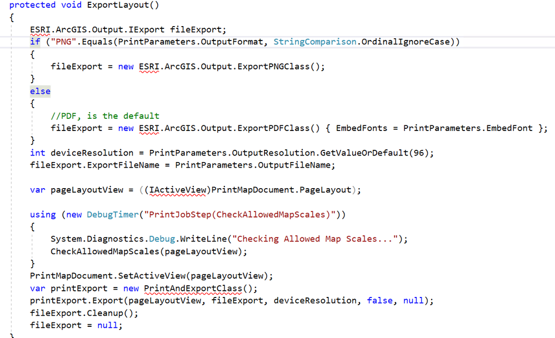The image size is (555, 338).
Task: Click ExportPDFClass in the assignment
Action: pyautogui.click(x=273, y=128)
